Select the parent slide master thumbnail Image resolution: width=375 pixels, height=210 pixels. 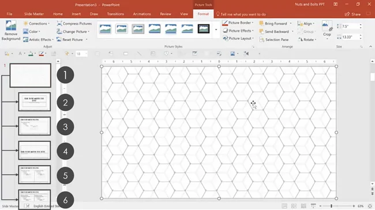(x=31, y=76)
